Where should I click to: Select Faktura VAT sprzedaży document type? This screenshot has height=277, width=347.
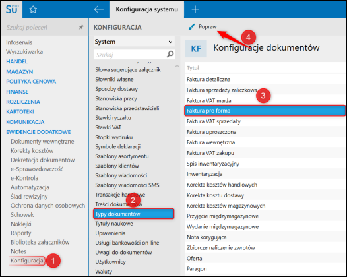point(214,121)
